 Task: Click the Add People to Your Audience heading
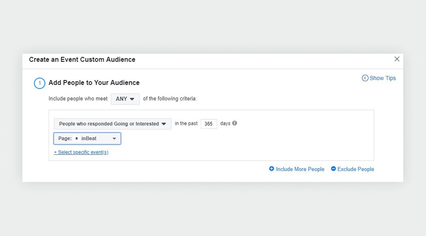[x=94, y=83]
